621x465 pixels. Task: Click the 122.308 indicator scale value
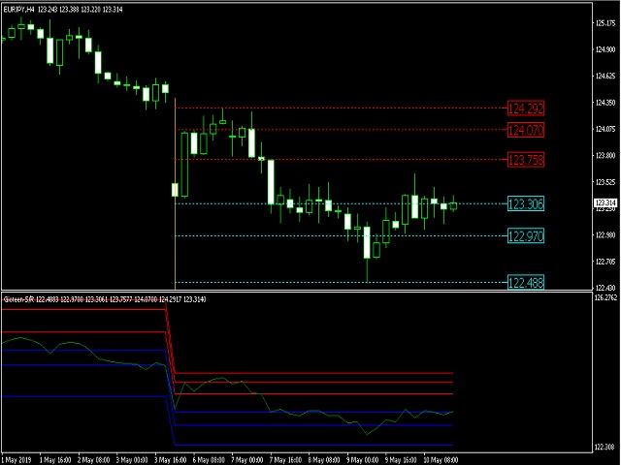click(x=605, y=448)
